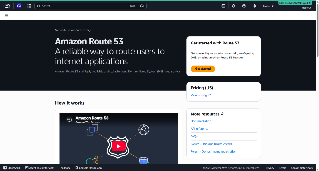This screenshot has width=319, height=171.
Task: Click the More resources heading
Action: (205, 114)
